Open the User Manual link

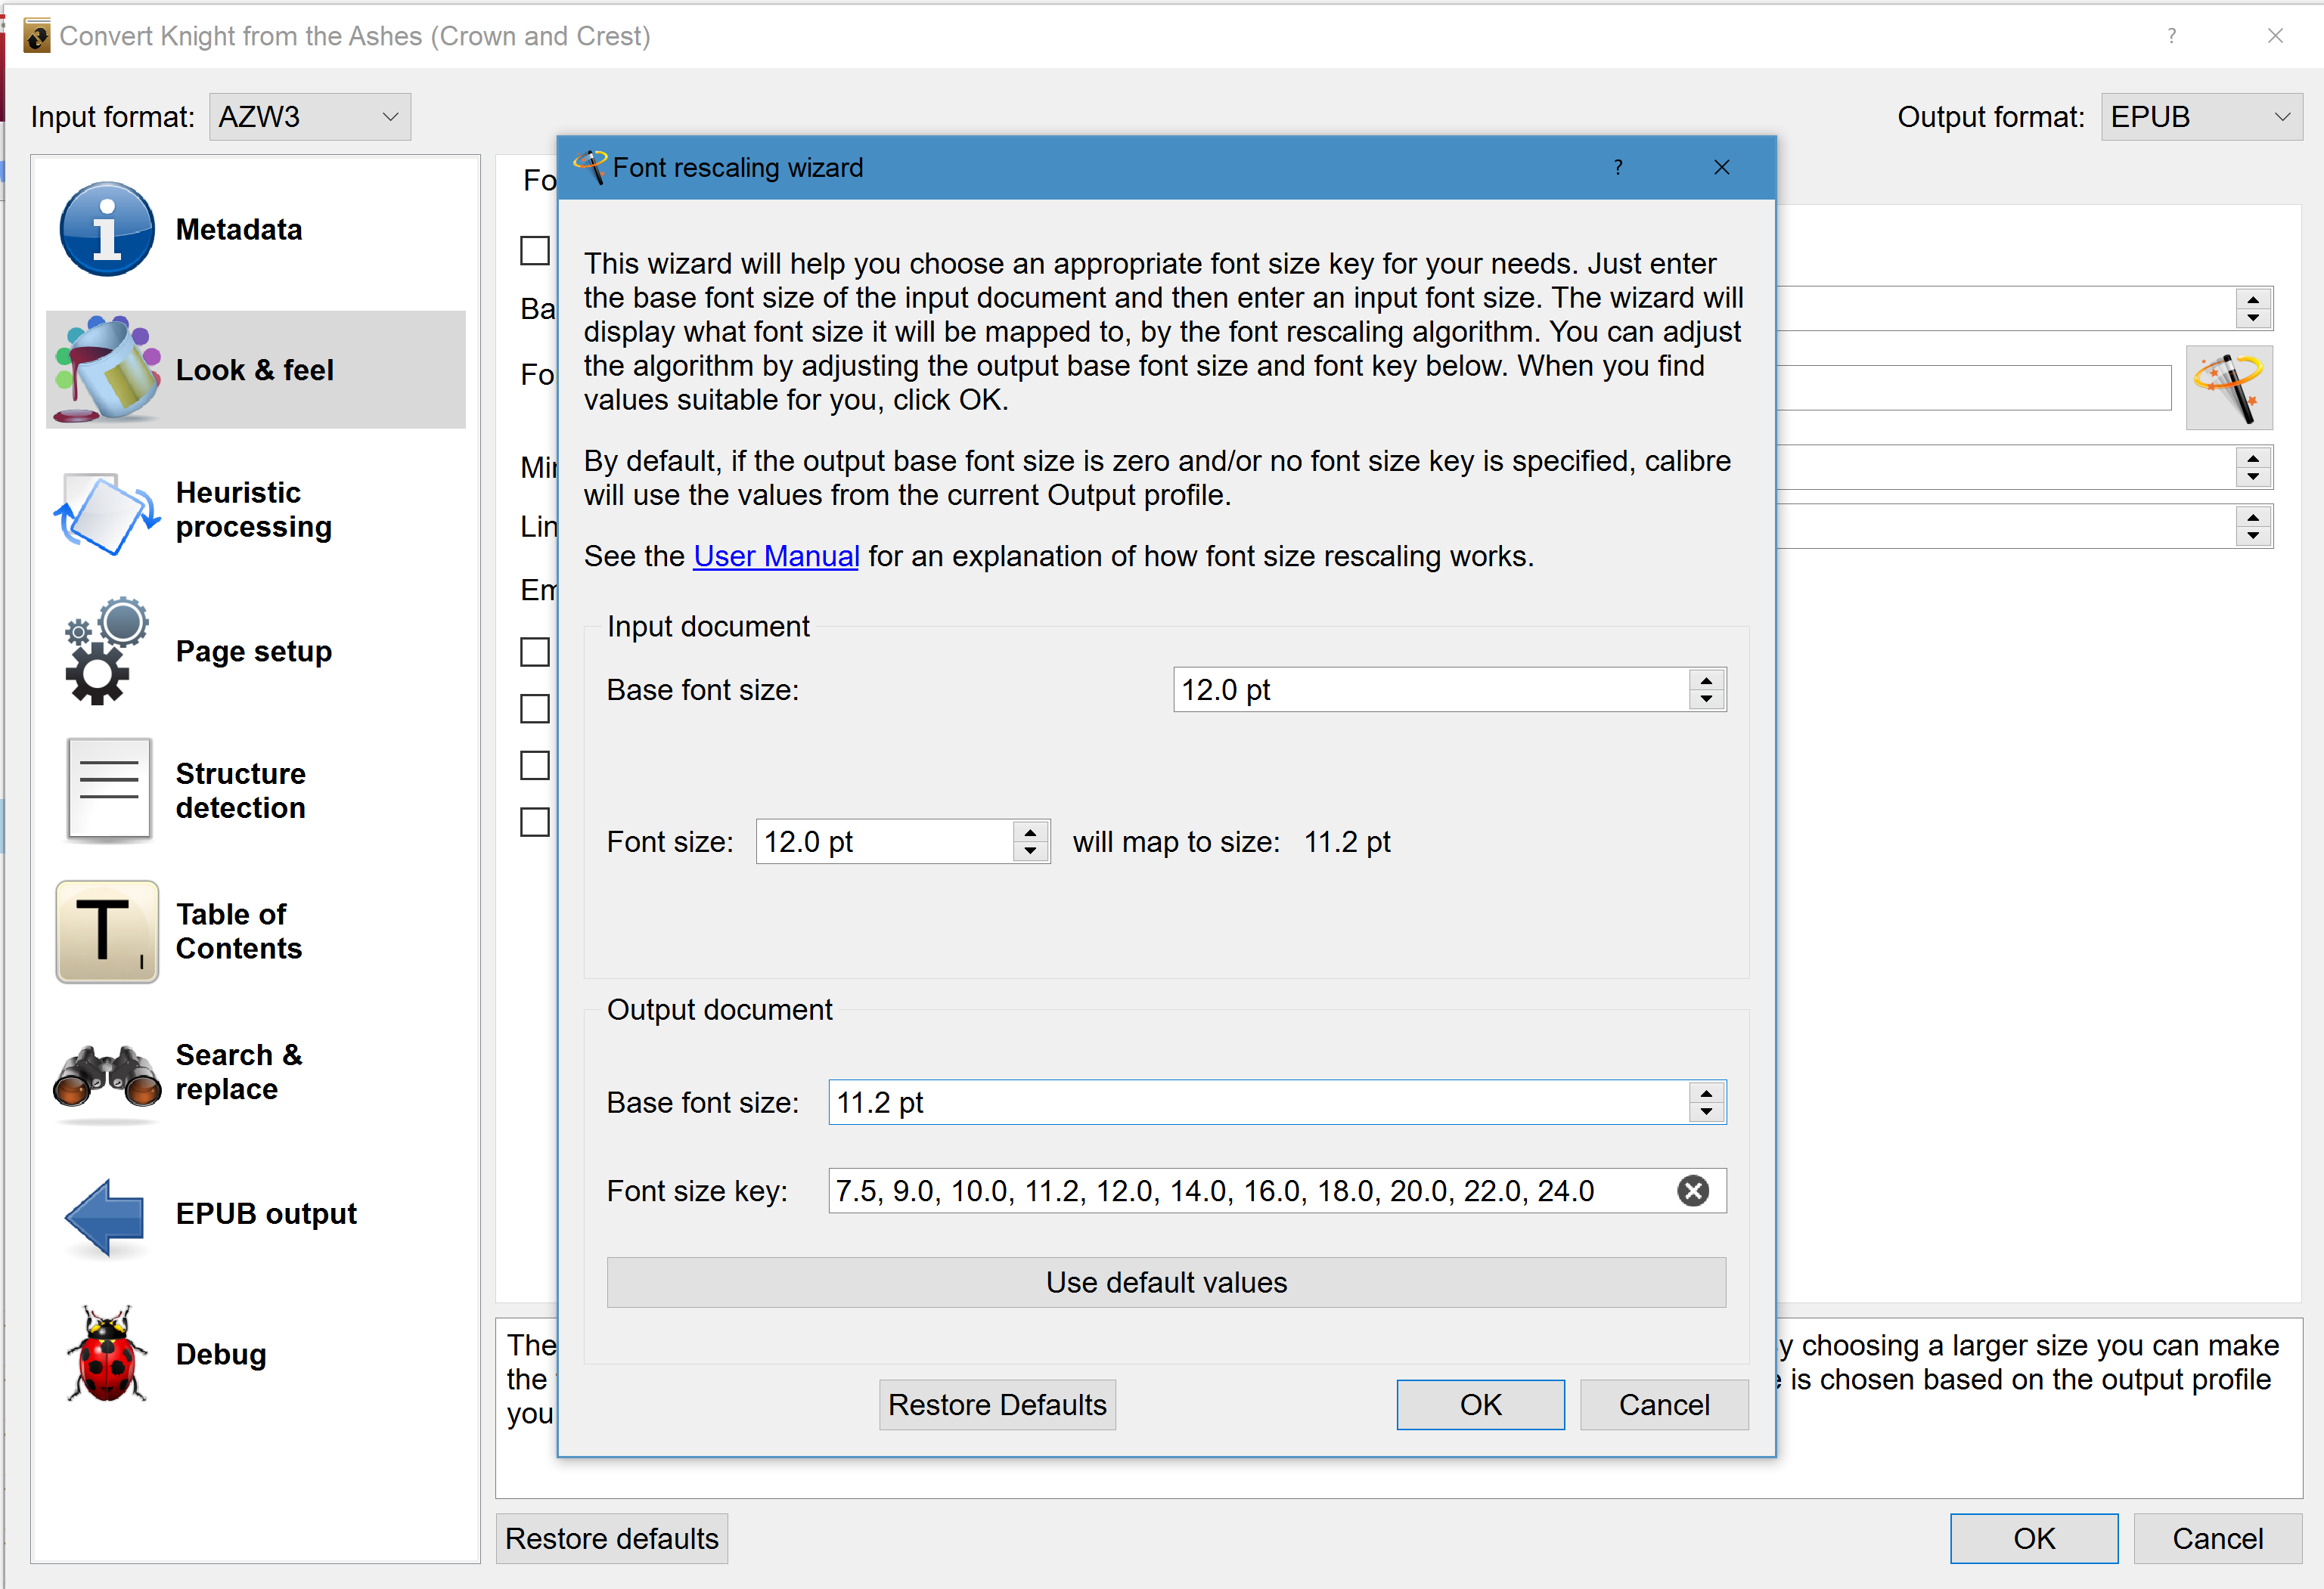[x=776, y=556]
